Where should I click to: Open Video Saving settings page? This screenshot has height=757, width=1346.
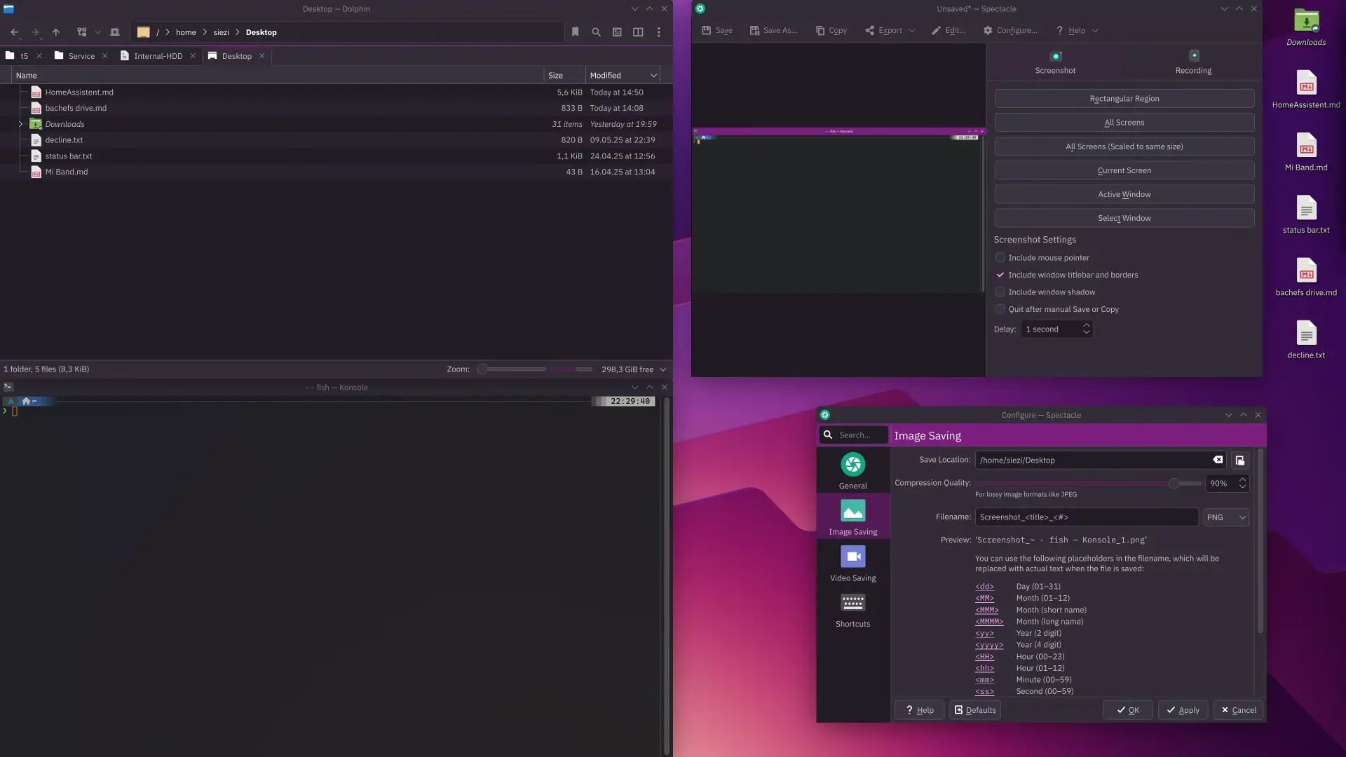[853, 563]
